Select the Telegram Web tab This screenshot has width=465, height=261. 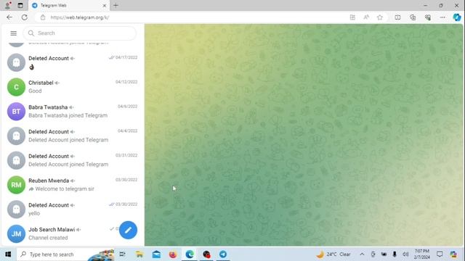[x=69, y=5]
